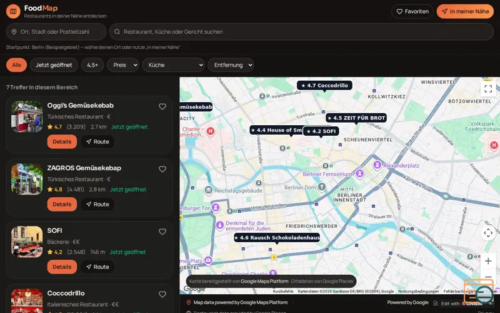Get Route to Oggi's Gemüsekebab

click(97, 141)
